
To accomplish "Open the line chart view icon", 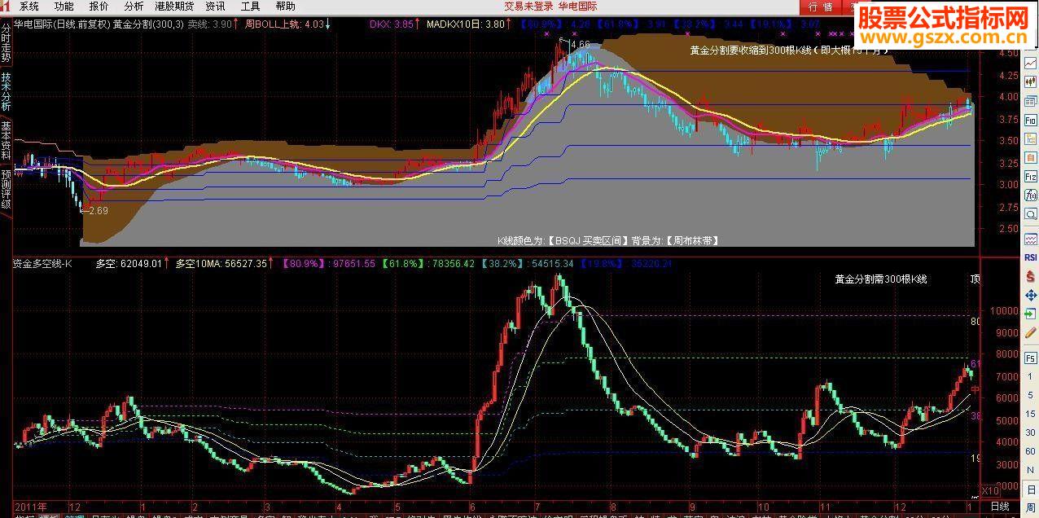I will pyautogui.click(x=1030, y=62).
